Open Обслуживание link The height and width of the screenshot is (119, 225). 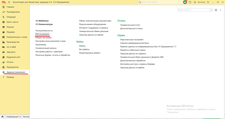[x=42, y=34]
